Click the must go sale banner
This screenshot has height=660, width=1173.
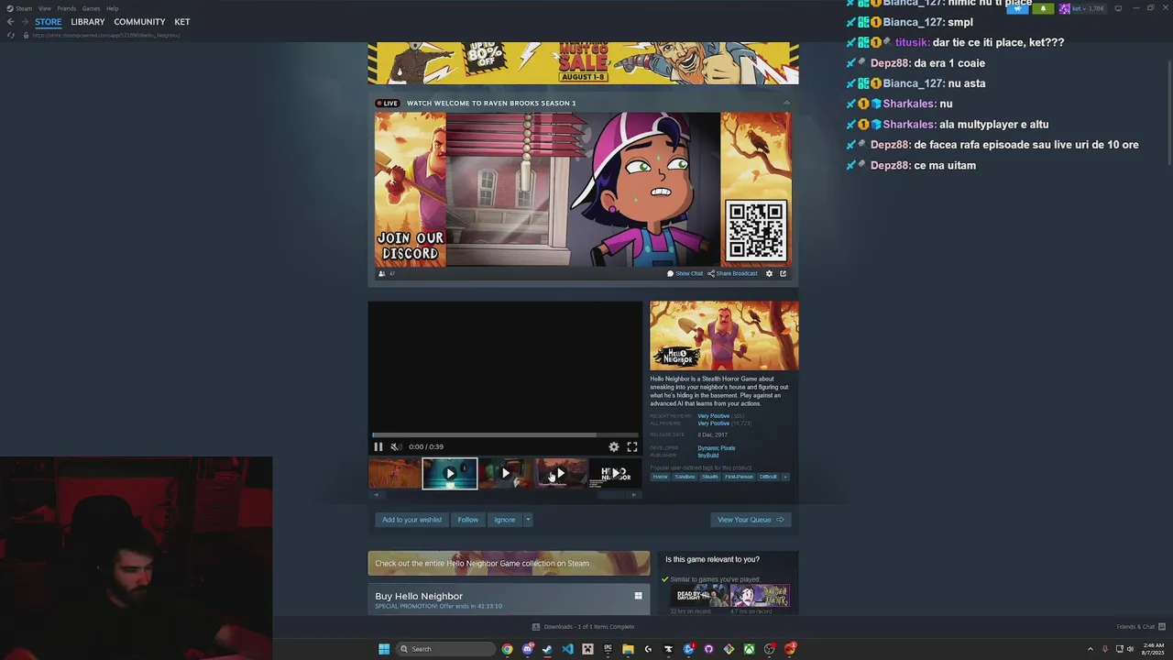[x=583, y=62]
